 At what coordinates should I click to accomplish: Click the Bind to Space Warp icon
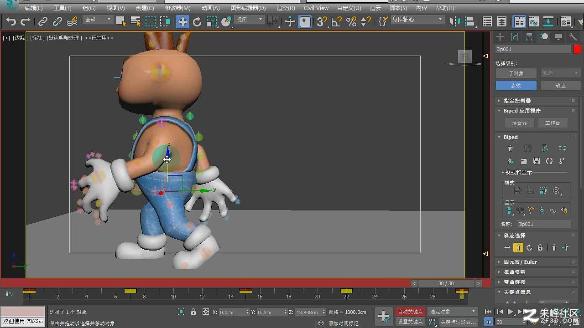point(72,21)
